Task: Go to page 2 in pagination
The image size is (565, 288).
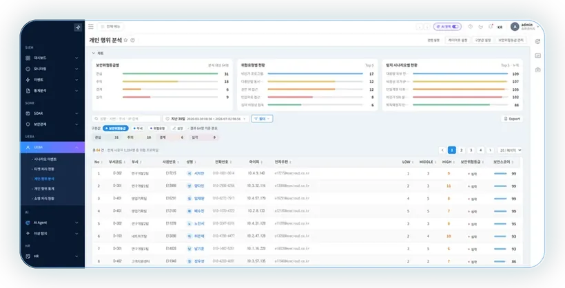Action: click(x=461, y=151)
